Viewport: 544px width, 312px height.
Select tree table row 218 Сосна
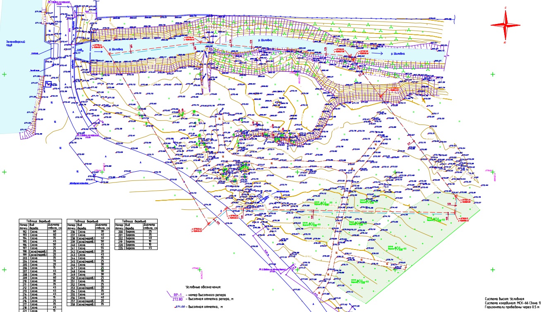tap(41, 307)
